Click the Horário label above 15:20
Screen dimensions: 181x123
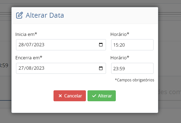click(x=120, y=34)
